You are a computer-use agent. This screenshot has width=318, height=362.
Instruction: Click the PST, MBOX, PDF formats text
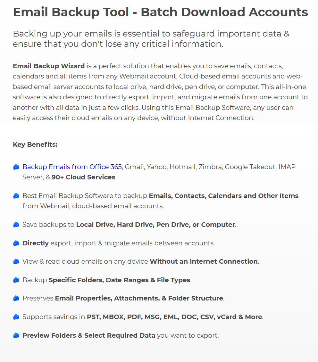[174, 317]
